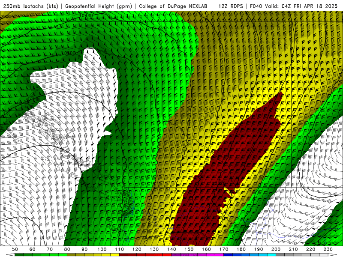Click the left arrow end of the color bar
The height and width of the screenshot is (257, 343).
[x=10, y=255]
